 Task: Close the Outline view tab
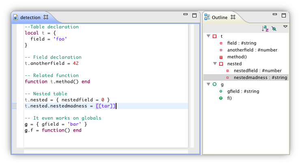pyautogui.click(x=233, y=17)
